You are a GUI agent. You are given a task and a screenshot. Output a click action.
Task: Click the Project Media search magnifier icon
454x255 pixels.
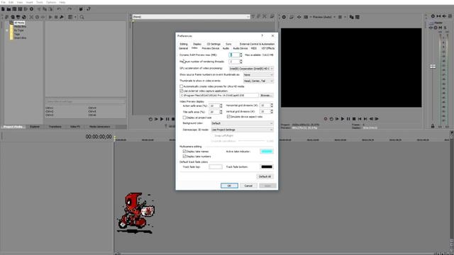tap(82, 17)
